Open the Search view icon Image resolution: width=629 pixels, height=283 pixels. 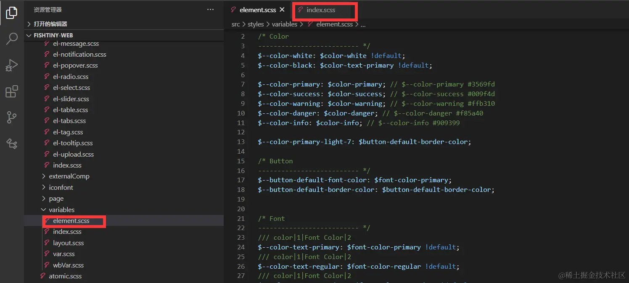pyautogui.click(x=12, y=39)
